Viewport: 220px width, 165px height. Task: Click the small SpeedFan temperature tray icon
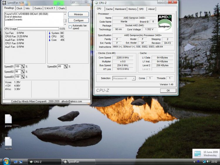(x=198, y=161)
